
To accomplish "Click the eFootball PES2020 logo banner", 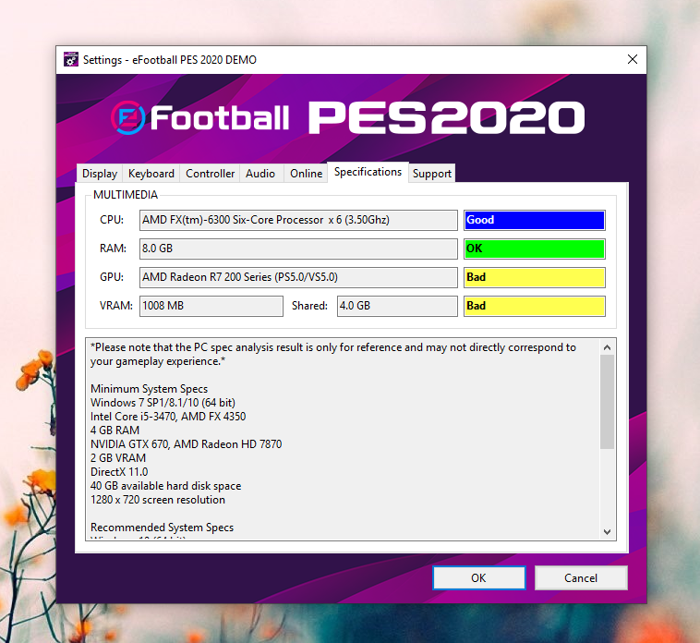I will pyautogui.click(x=348, y=118).
